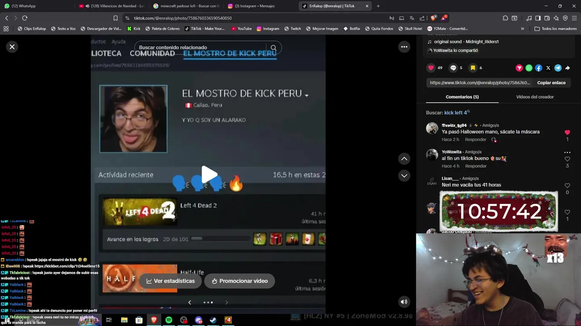Go to next post with down chevron
The width and height of the screenshot is (581, 326).
click(404, 176)
